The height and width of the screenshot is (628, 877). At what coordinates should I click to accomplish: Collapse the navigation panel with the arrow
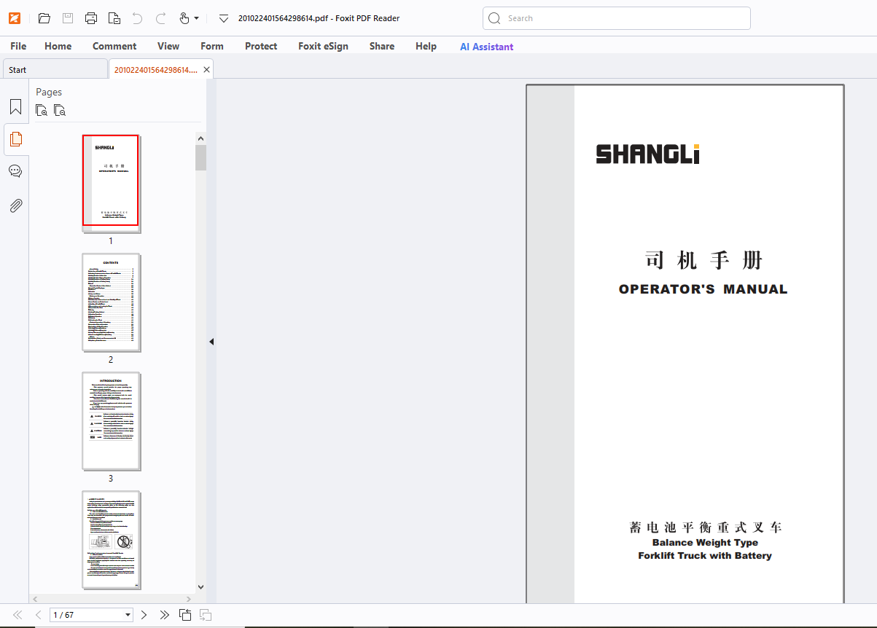tap(211, 341)
